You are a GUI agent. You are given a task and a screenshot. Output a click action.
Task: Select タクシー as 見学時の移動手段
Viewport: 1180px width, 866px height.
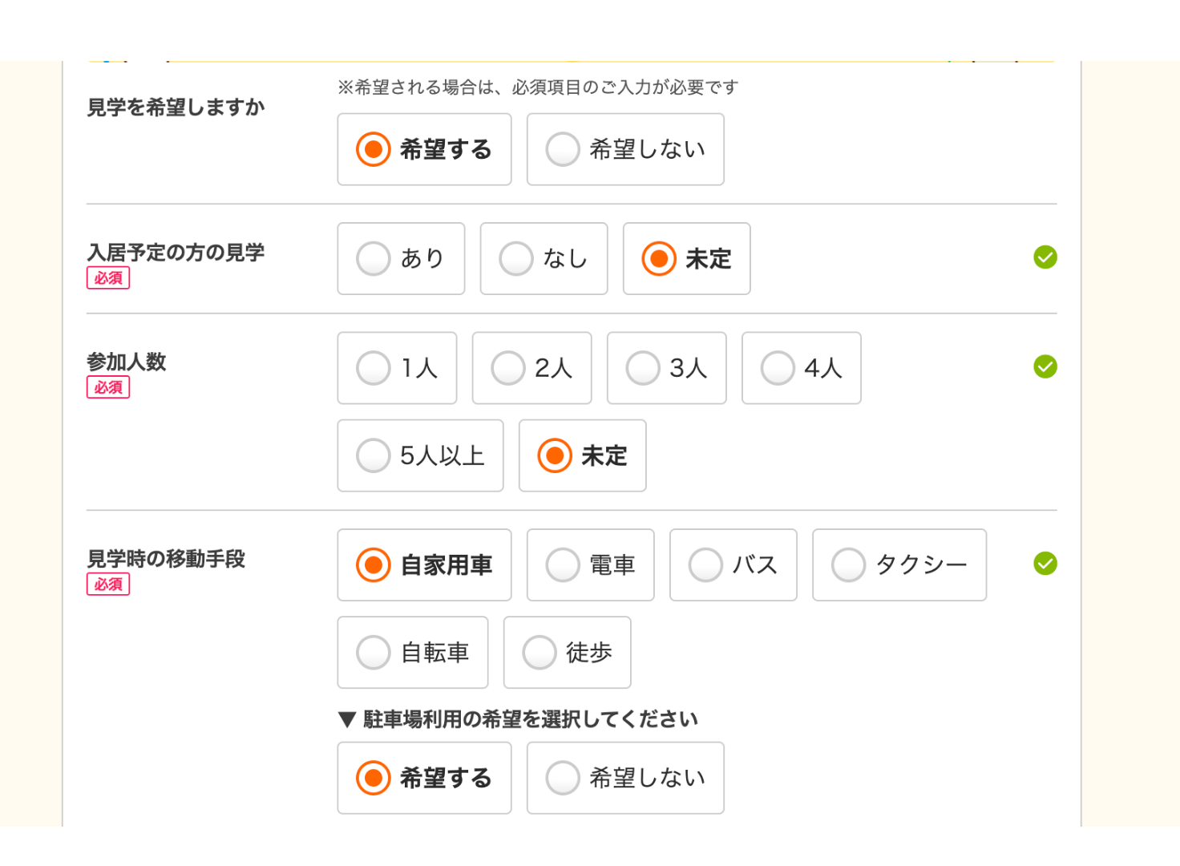pyautogui.click(x=899, y=565)
